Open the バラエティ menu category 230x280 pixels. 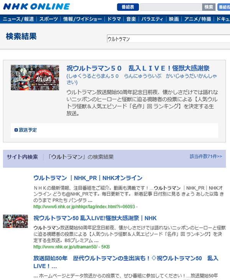[x=152, y=19]
